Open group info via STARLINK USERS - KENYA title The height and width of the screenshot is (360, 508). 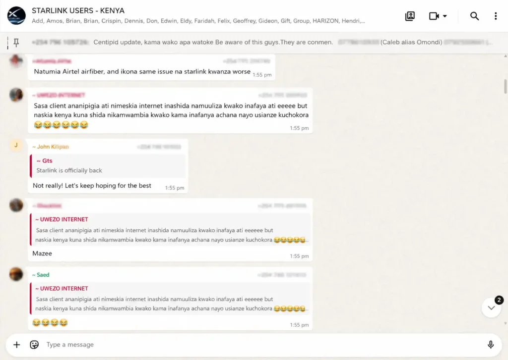(x=78, y=11)
